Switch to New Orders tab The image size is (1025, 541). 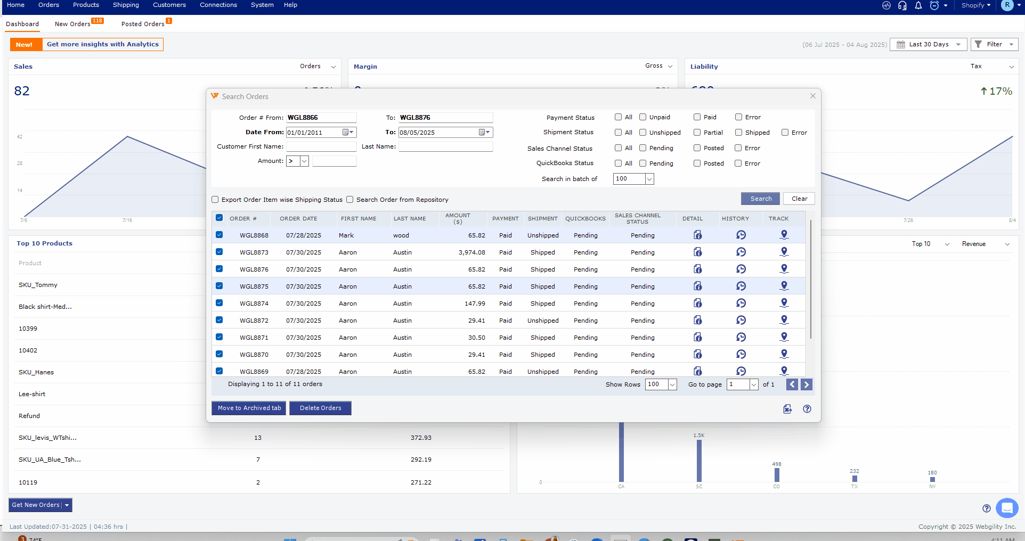73,24
